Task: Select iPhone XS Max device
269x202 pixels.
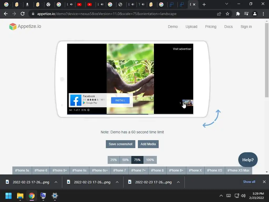Action: coord(239,170)
